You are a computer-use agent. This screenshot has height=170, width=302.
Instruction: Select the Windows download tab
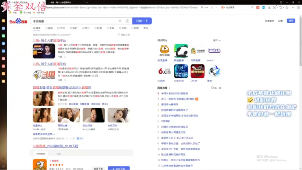point(41,154)
